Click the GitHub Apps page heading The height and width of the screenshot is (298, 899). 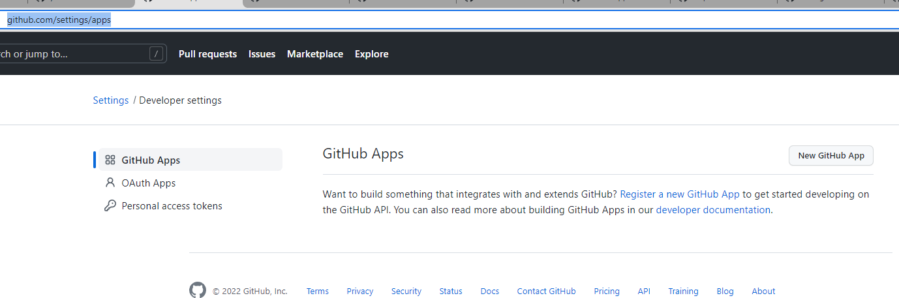(363, 154)
